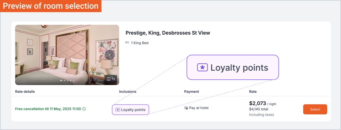This screenshot has height=130, width=341.
Task: Click the $2,073 per night price
Action: [263, 103]
